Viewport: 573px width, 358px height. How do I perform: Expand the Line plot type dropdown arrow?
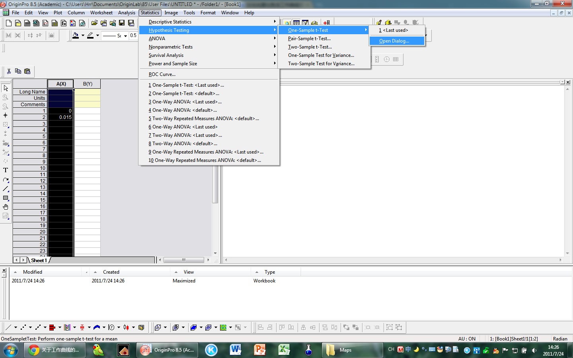pos(16,327)
